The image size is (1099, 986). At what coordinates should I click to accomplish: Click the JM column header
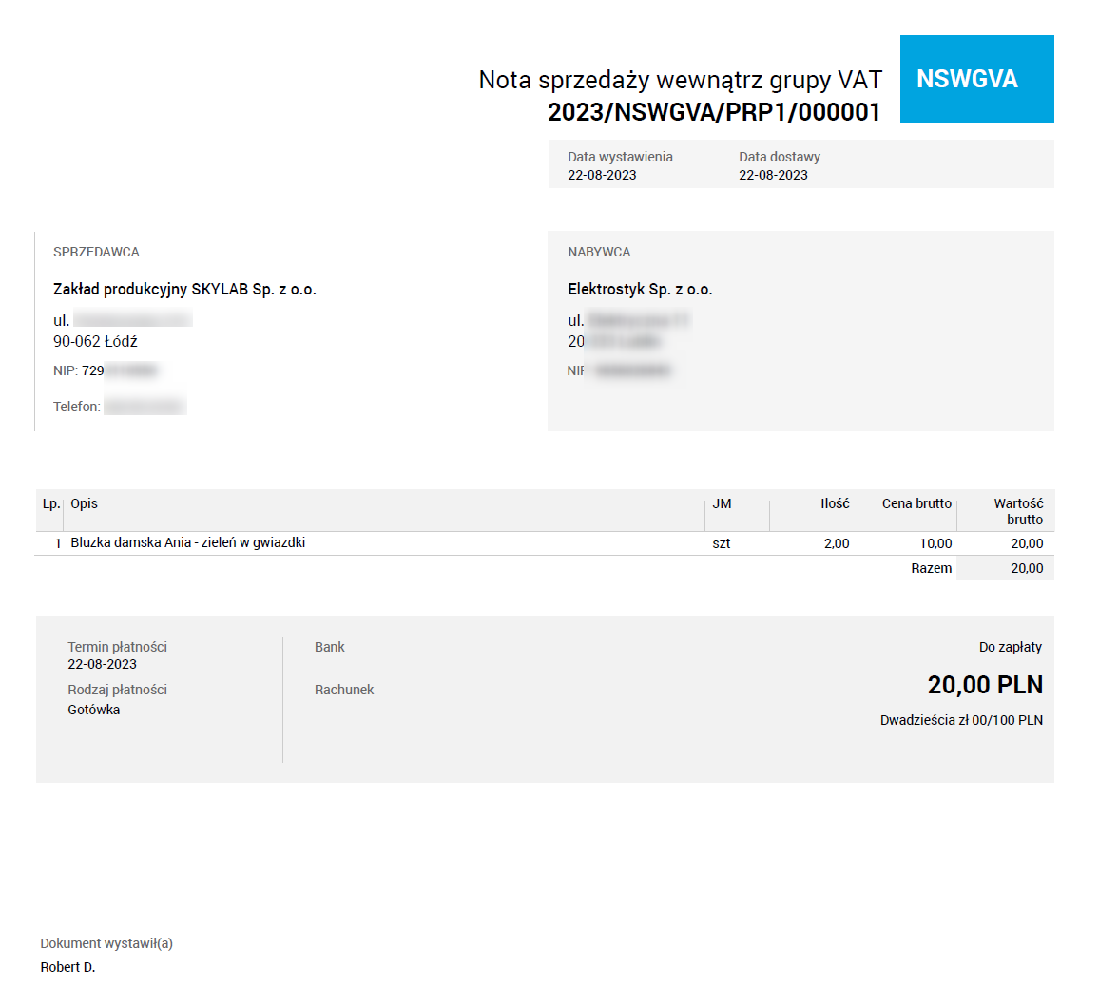pos(723,503)
